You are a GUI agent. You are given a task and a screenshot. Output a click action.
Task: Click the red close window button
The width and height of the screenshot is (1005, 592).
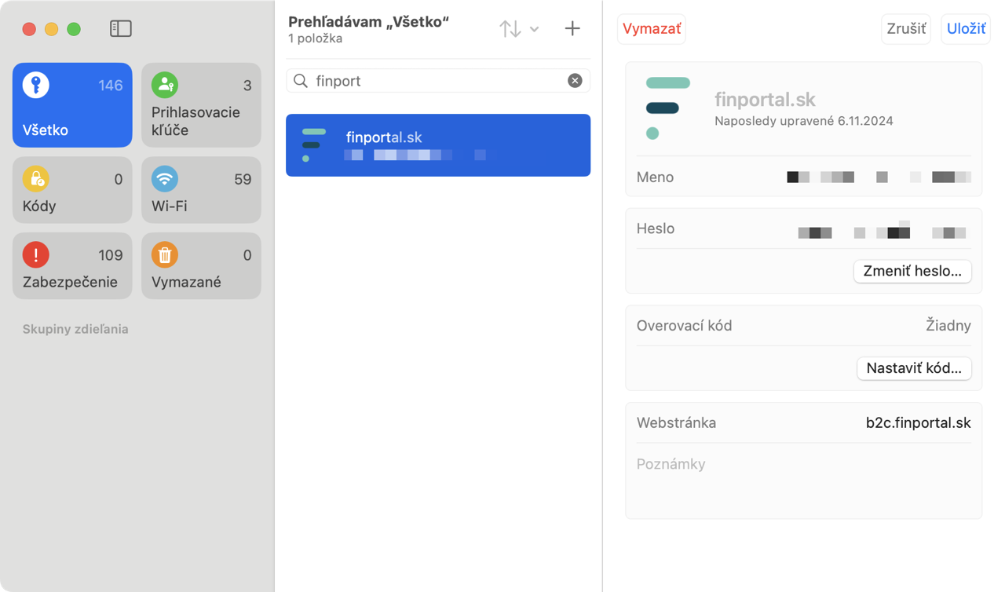[x=29, y=29]
